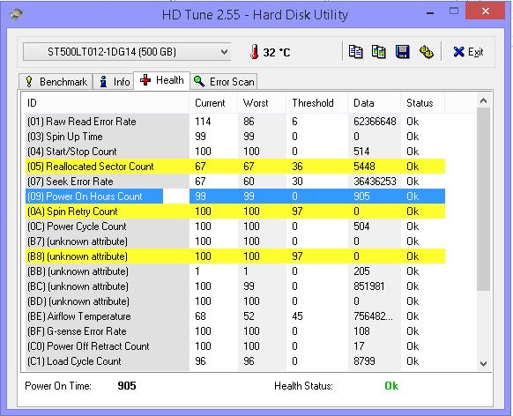The image size is (513, 416).
Task: Select the Seek Error Rate row
Action: point(235,182)
